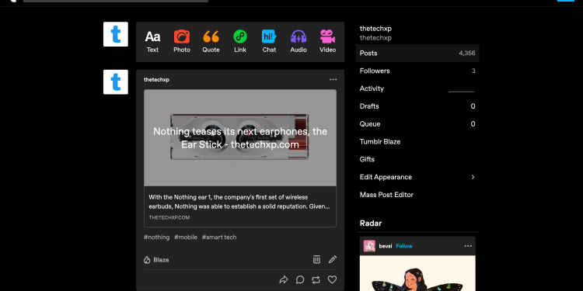The height and width of the screenshot is (291, 583).
Task: Like the post with heart icon
Action: (332, 279)
